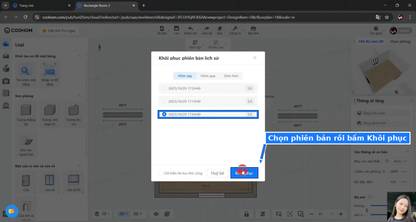The width and height of the screenshot is (416, 222).
Task: Collapse Khởi tạo sơ đồ mặt bằng section
Action: coord(79,56)
